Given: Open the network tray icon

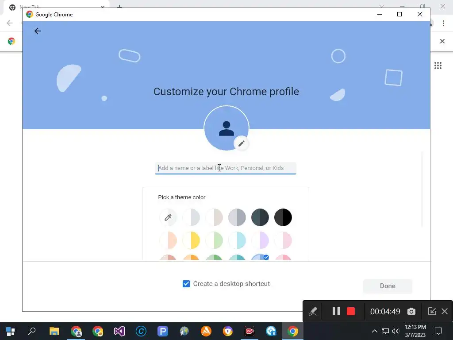Looking at the screenshot, I should click(x=385, y=331).
